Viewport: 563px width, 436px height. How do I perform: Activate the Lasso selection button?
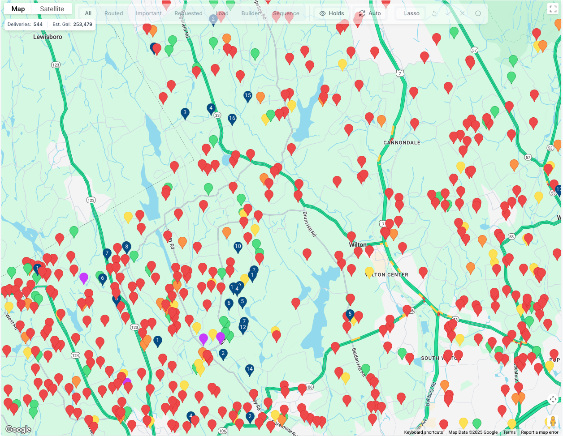coord(411,13)
